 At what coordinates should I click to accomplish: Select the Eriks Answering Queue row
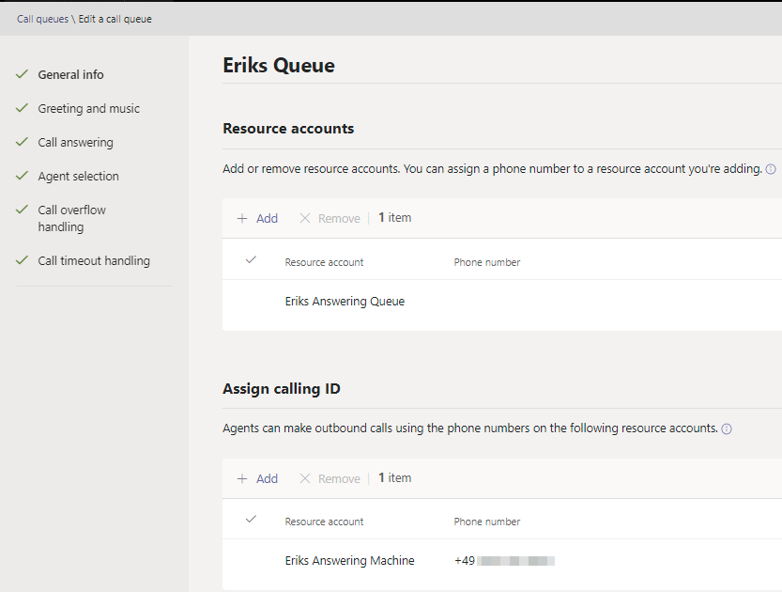coord(345,302)
